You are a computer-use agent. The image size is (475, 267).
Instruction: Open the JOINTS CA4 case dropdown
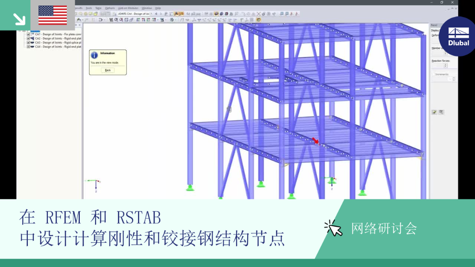tap(152, 14)
